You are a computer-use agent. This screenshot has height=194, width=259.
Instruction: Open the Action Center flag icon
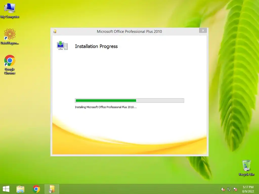235,189
